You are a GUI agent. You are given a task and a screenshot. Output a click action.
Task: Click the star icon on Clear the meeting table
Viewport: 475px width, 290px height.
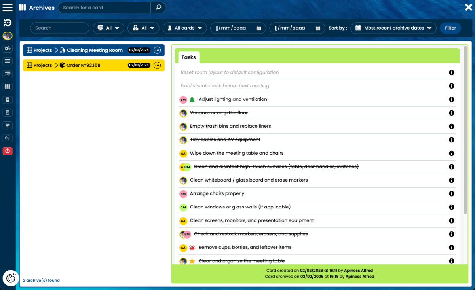[x=192, y=261]
